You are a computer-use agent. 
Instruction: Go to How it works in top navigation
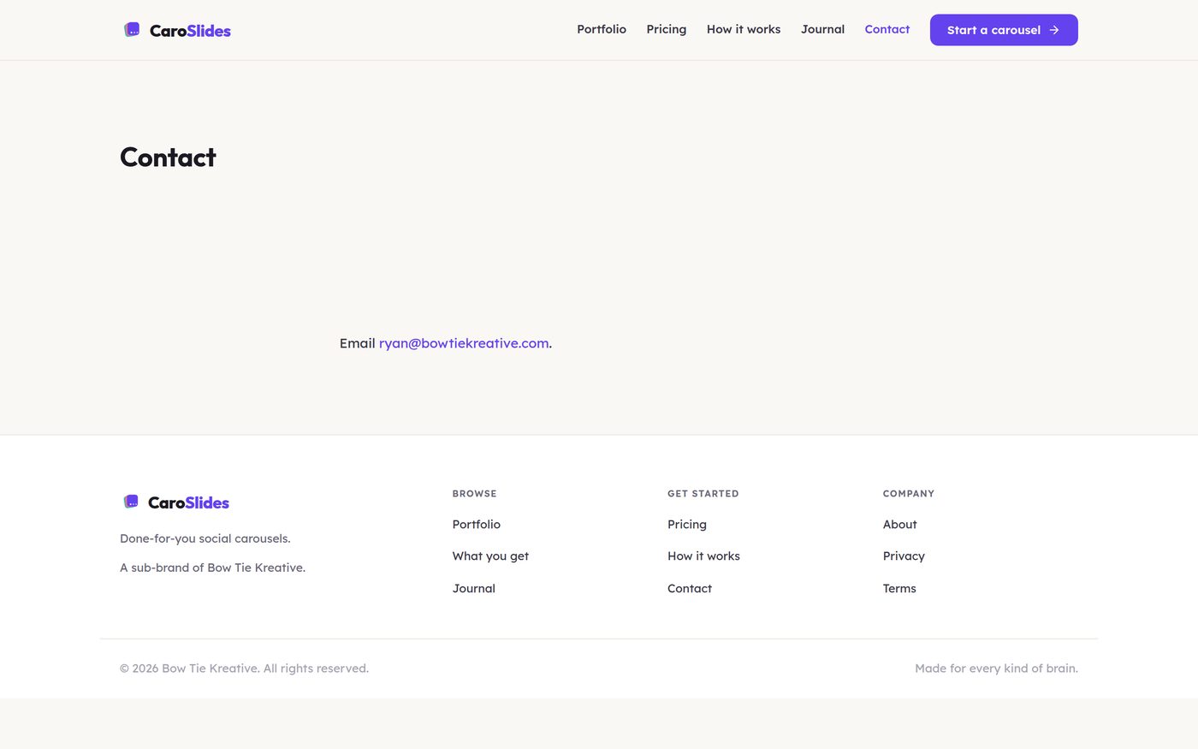click(x=744, y=29)
